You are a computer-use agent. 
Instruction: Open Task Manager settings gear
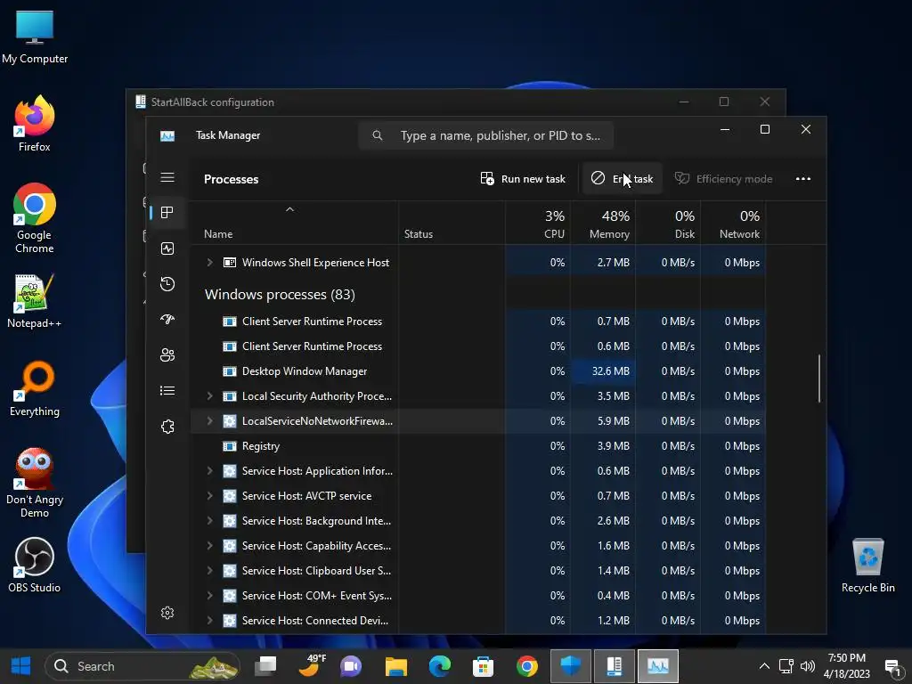click(x=167, y=613)
